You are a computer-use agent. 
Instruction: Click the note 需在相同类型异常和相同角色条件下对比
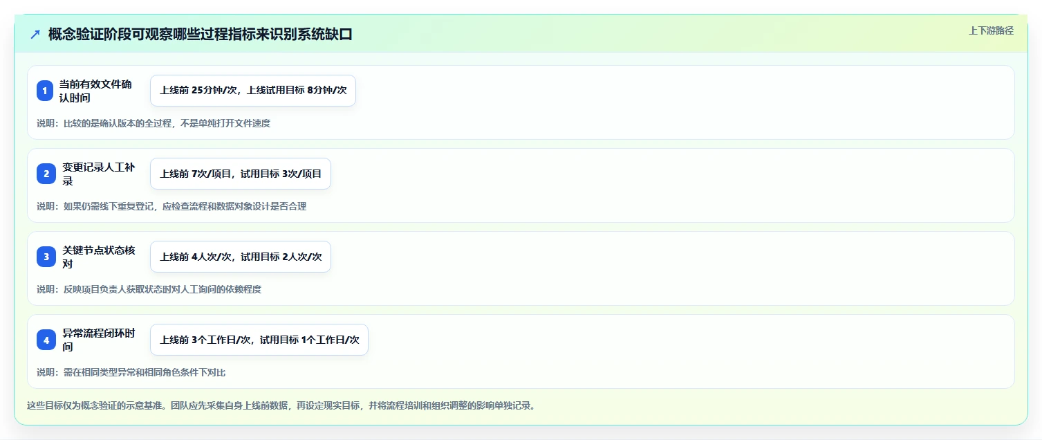coord(131,372)
